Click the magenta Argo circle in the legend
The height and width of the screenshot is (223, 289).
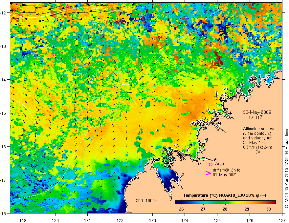(x=211, y=164)
